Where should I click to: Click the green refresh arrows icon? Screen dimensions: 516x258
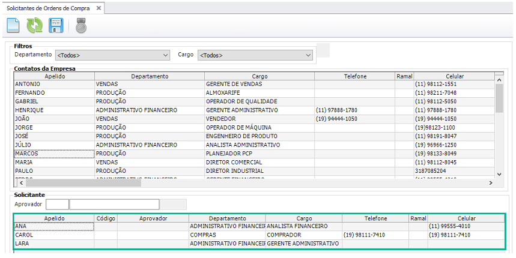coord(34,26)
